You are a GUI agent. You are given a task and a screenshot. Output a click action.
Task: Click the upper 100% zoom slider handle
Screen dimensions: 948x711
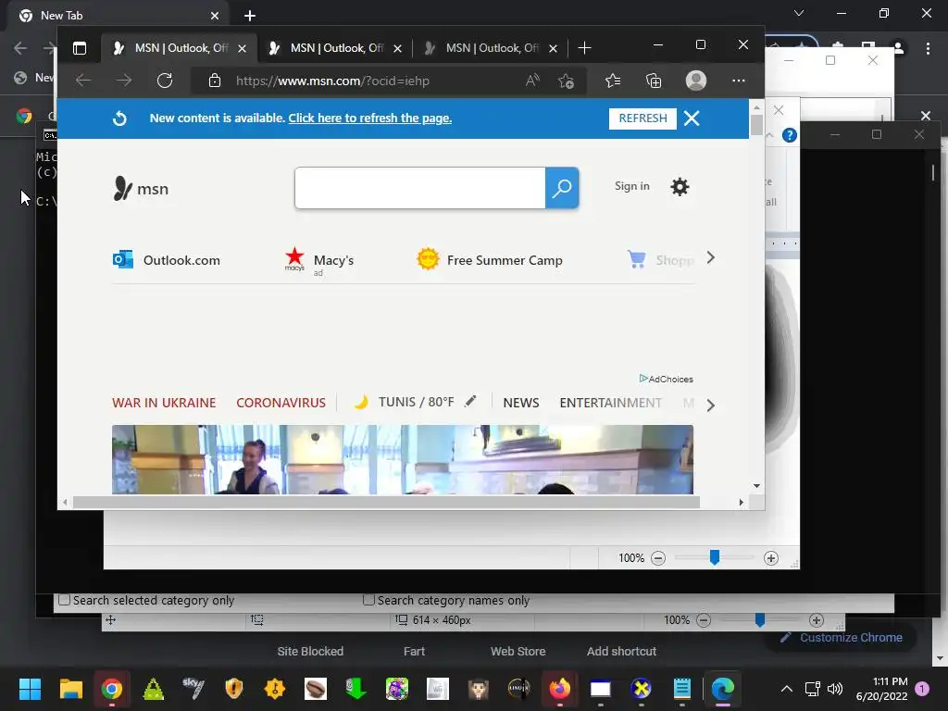pyautogui.click(x=714, y=557)
